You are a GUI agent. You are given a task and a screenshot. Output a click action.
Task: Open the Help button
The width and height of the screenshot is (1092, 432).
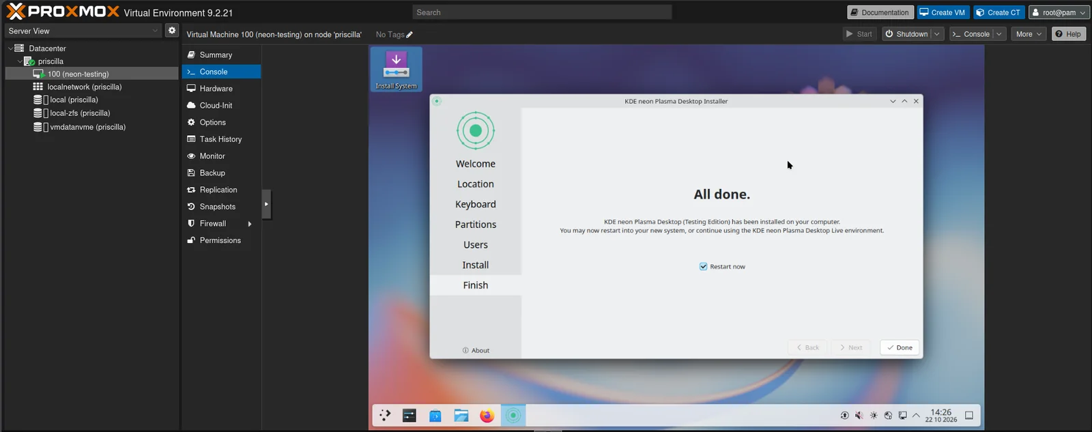coord(1068,34)
